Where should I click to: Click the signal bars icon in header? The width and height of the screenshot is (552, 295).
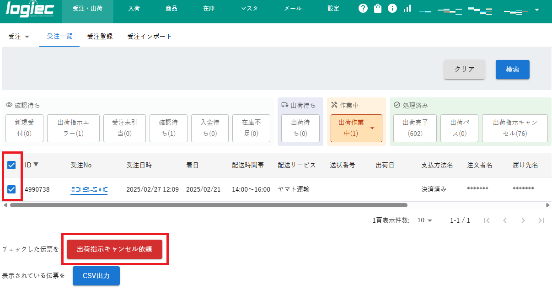[407, 8]
